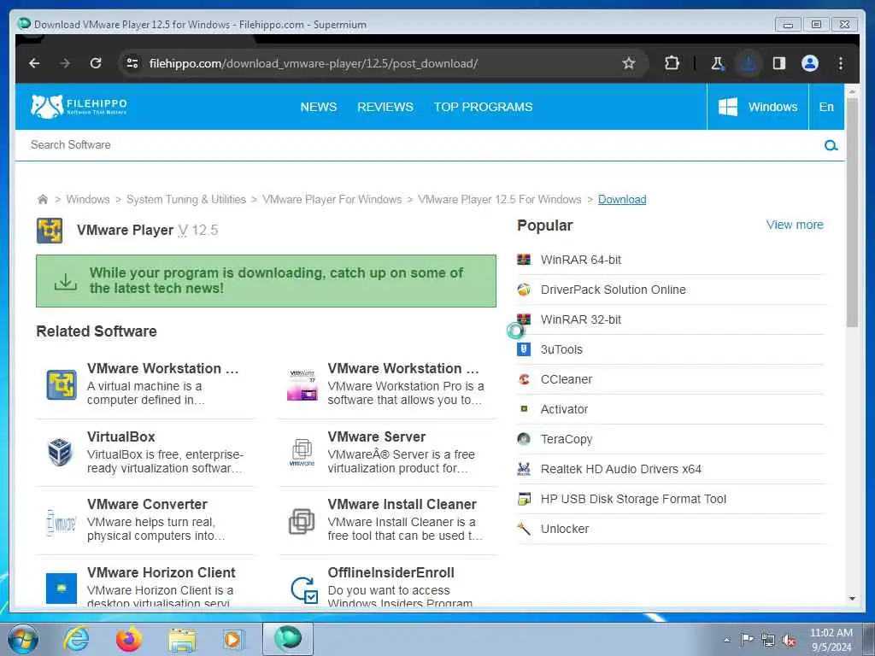Click the FileHippo logo
875x656 pixels.
[x=79, y=106]
